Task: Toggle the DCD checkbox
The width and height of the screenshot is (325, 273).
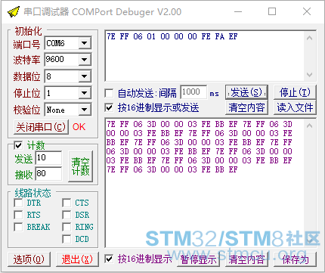Action: (x=67, y=239)
